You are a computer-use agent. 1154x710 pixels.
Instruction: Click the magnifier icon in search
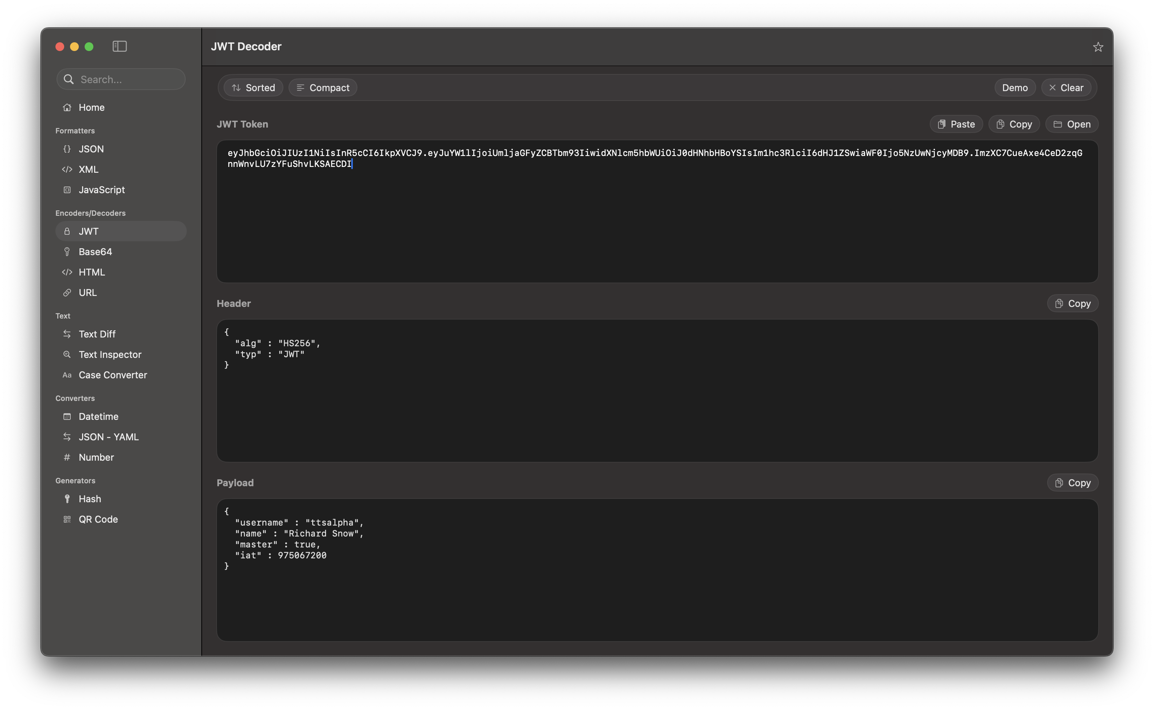[69, 79]
